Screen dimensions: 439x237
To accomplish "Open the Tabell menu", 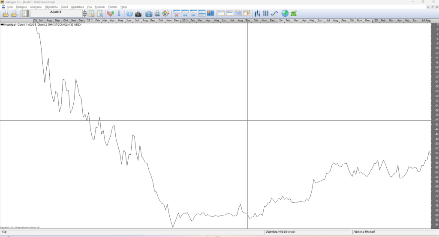I will click(x=64, y=7).
